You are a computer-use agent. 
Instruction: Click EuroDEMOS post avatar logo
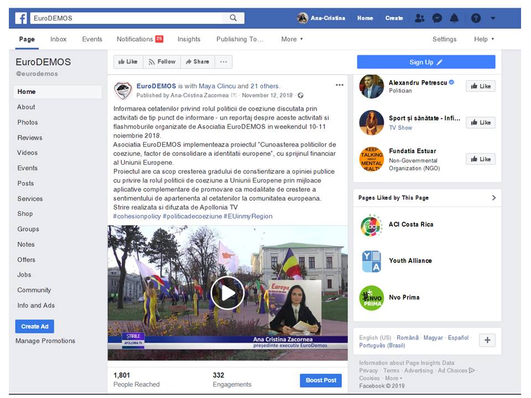pos(123,90)
